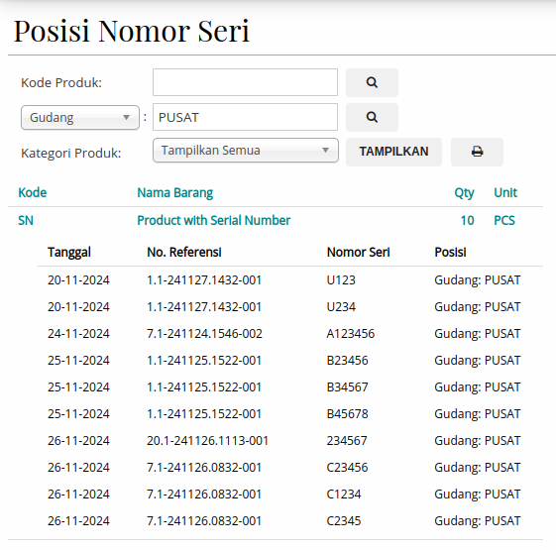The width and height of the screenshot is (556, 550).
Task: Click Gudang: PUSAT in the C2345 row
Action: point(478,521)
